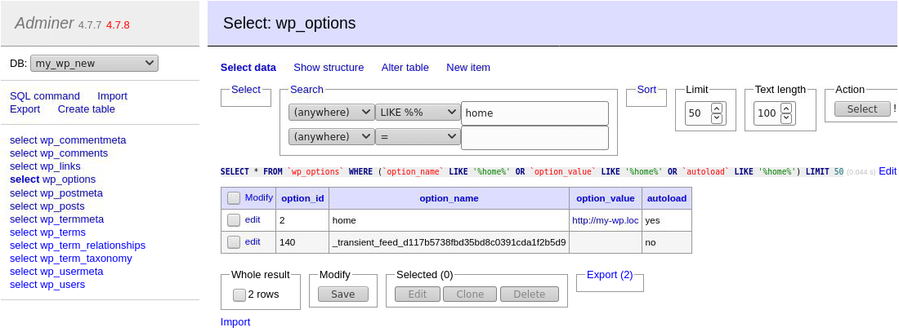This screenshot has height=332, width=899.
Task: Open the Alter table tab
Action: click(405, 68)
